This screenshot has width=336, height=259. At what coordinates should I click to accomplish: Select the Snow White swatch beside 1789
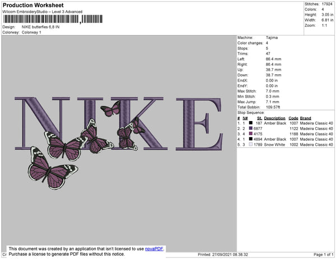pos(250,145)
